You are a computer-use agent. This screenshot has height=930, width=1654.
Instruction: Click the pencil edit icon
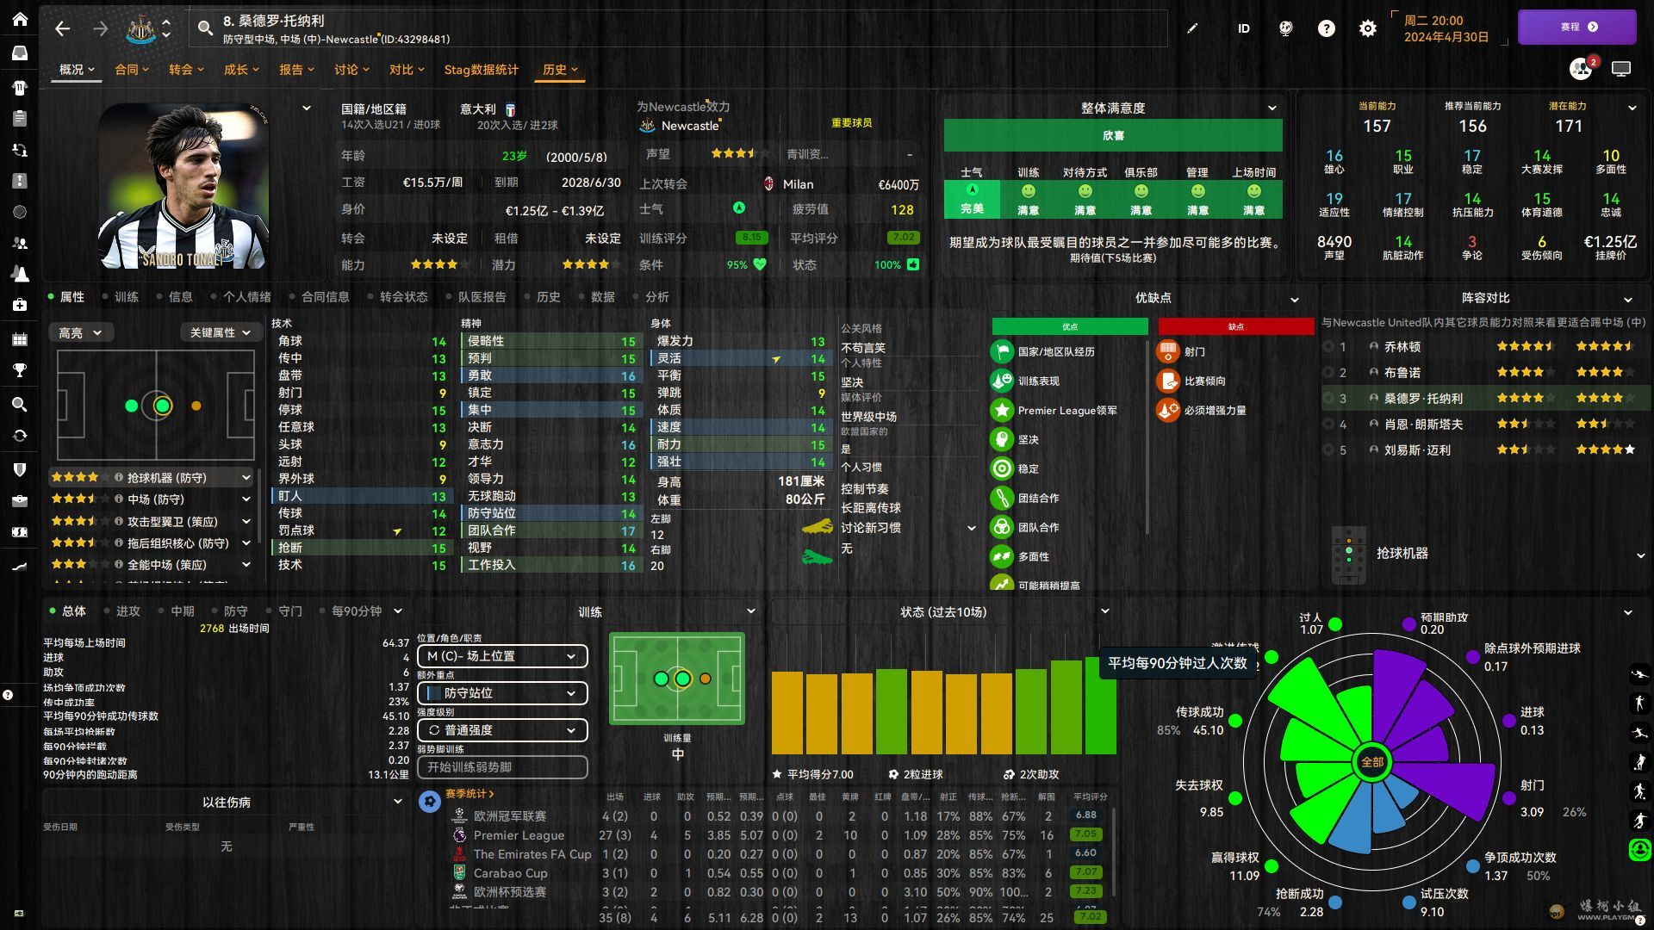tap(1192, 28)
